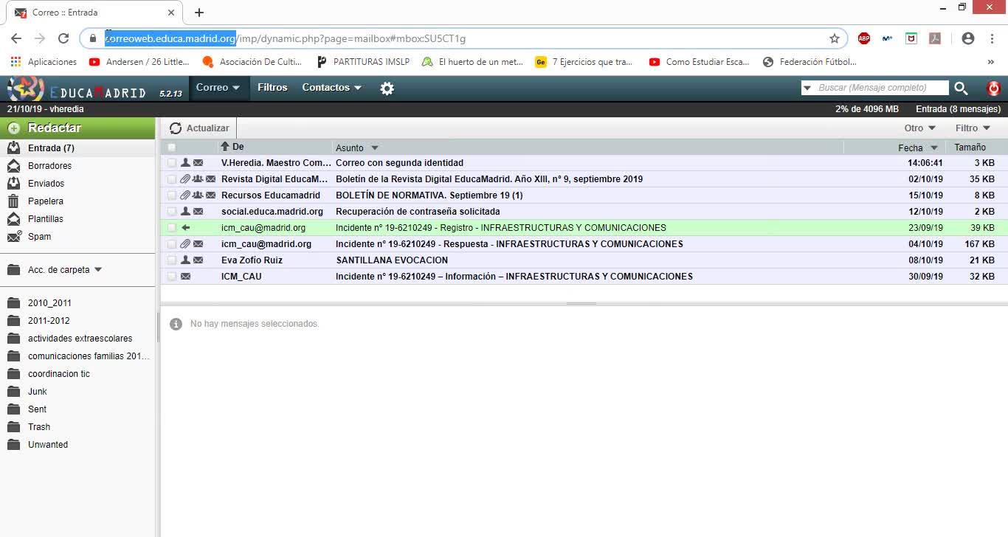The height and width of the screenshot is (537, 1008).
Task: Tick checkbox for social.educa.madrid.org message
Action: click(x=172, y=212)
